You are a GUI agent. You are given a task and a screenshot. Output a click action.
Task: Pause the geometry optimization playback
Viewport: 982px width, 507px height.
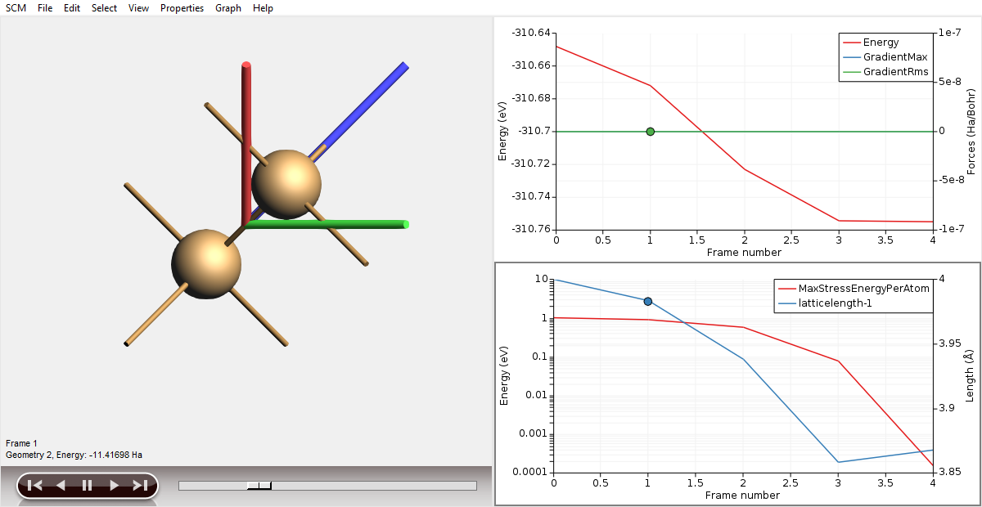coord(86,485)
